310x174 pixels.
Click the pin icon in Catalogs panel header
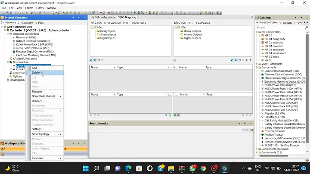tap(301, 17)
